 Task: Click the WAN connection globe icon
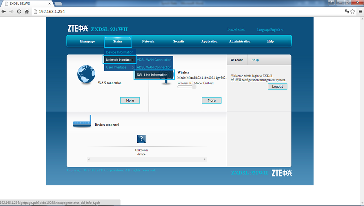click(x=86, y=74)
